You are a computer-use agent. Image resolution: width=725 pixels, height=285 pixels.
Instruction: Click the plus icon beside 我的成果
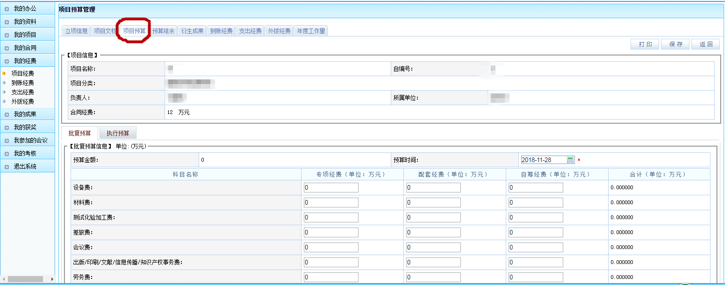[x=7, y=114]
